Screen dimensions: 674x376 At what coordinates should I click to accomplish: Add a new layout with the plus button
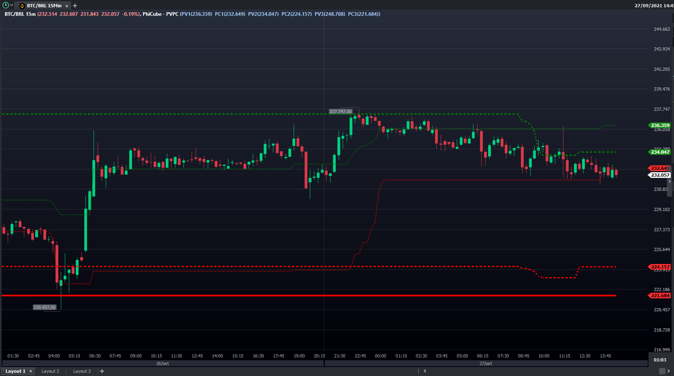[102, 371]
